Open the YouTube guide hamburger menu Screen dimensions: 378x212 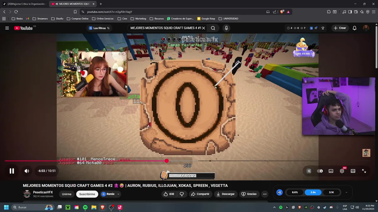tap(7, 28)
